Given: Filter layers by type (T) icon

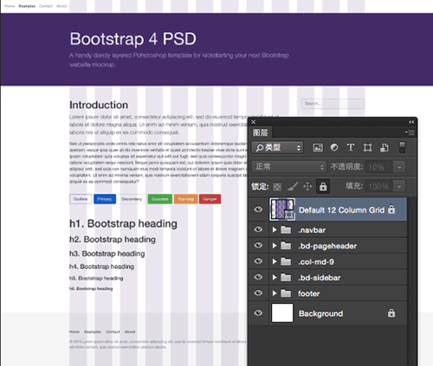Looking at the screenshot, I should click(351, 148).
